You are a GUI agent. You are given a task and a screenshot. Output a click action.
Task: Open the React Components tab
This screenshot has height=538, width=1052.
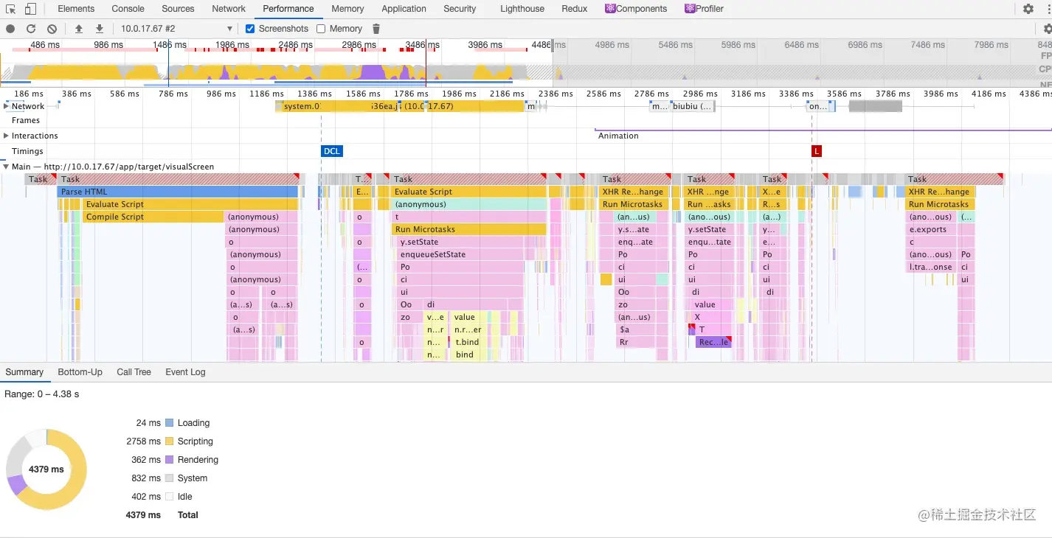pyautogui.click(x=636, y=9)
